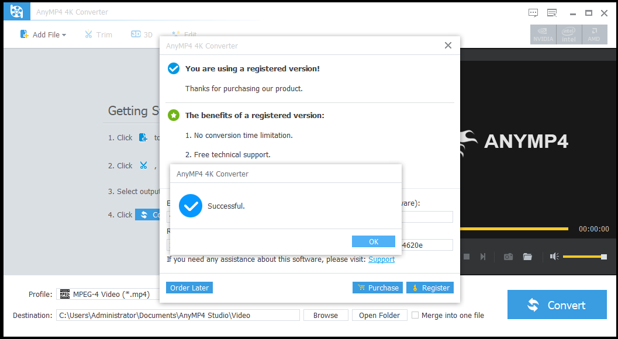Open the Support link

pos(381,260)
